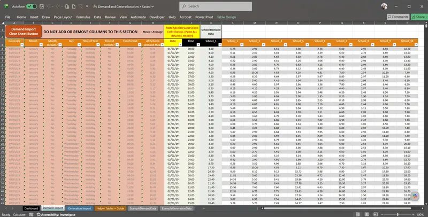Open Customize Quick Access Toolbar dropdown
Screen dimensions: 428x217
point(87,6)
